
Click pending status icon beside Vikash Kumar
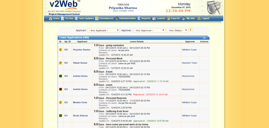[60, 63]
